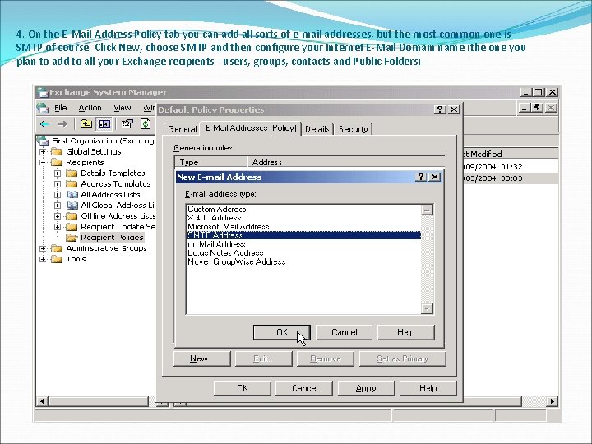
Task: Click the New button under generation rules
Action: [x=202, y=358]
